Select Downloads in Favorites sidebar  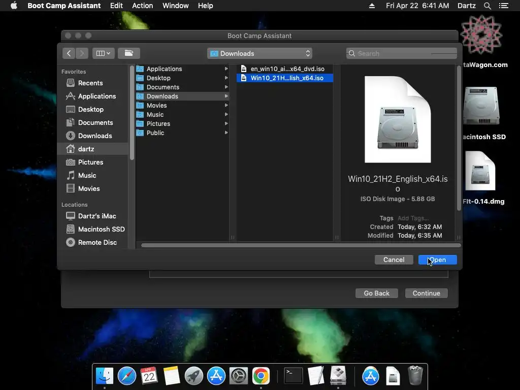tap(92, 136)
